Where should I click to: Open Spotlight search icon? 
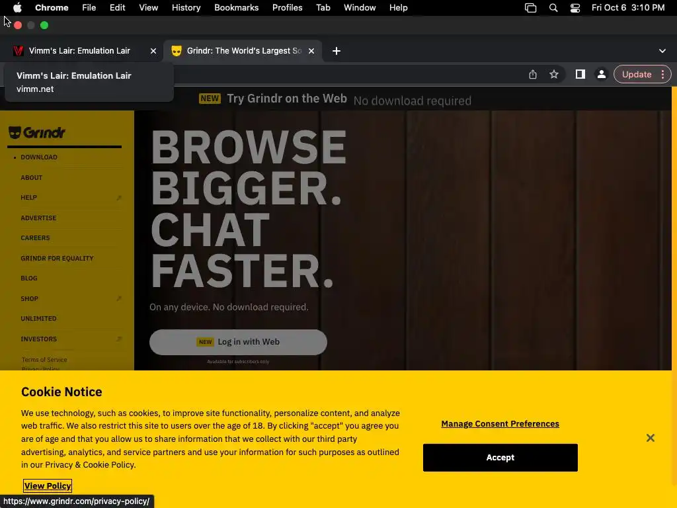tap(553, 8)
